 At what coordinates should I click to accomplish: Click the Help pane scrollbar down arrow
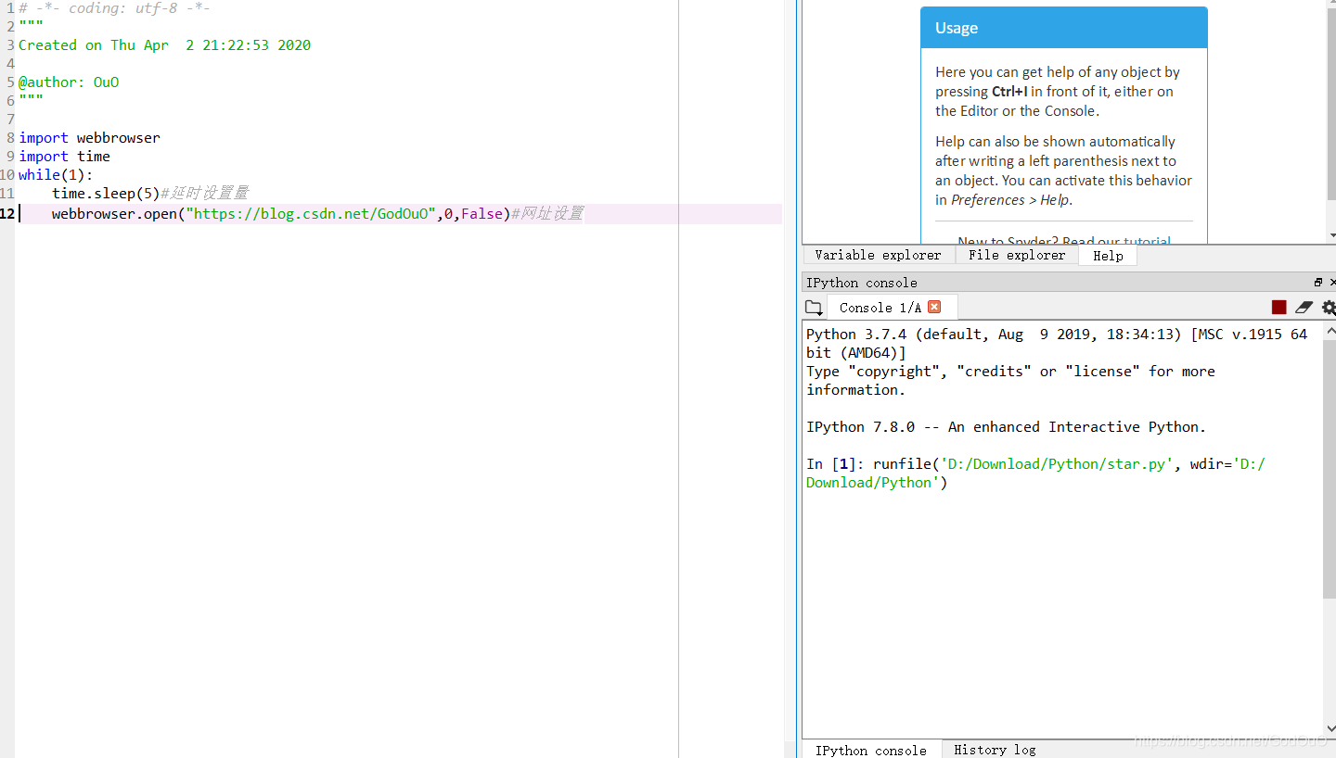click(1332, 235)
